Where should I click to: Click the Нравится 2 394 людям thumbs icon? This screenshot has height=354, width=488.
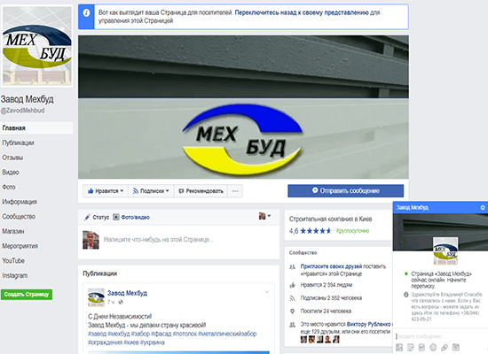(x=292, y=285)
